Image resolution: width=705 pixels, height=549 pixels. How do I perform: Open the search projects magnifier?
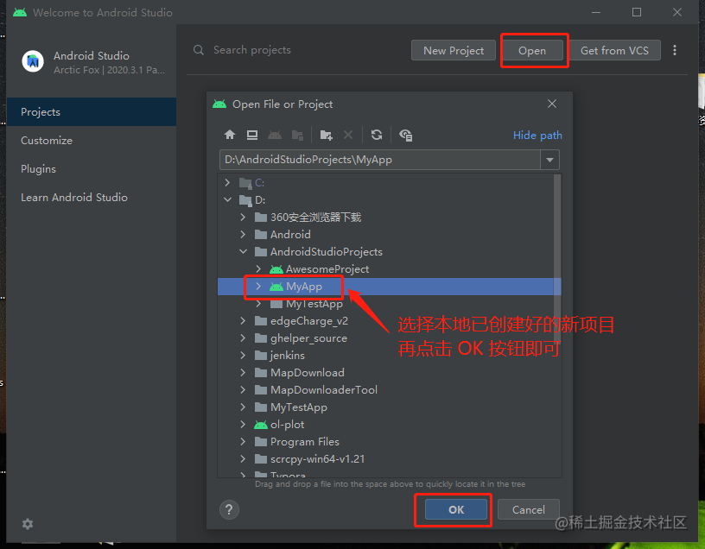tap(198, 50)
